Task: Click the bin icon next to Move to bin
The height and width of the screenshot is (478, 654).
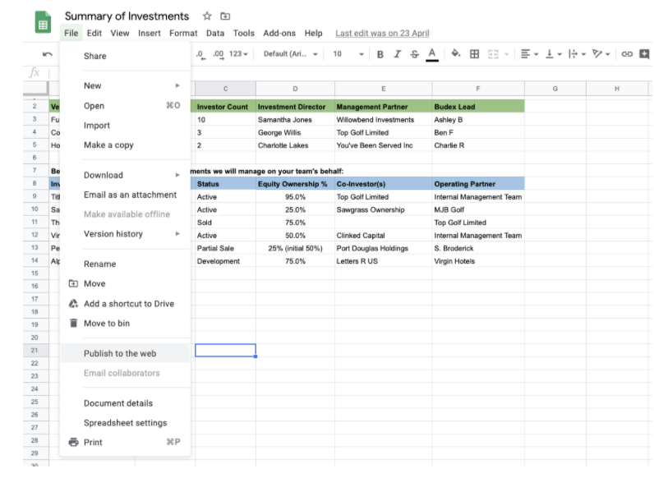Action: pyautogui.click(x=73, y=324)
